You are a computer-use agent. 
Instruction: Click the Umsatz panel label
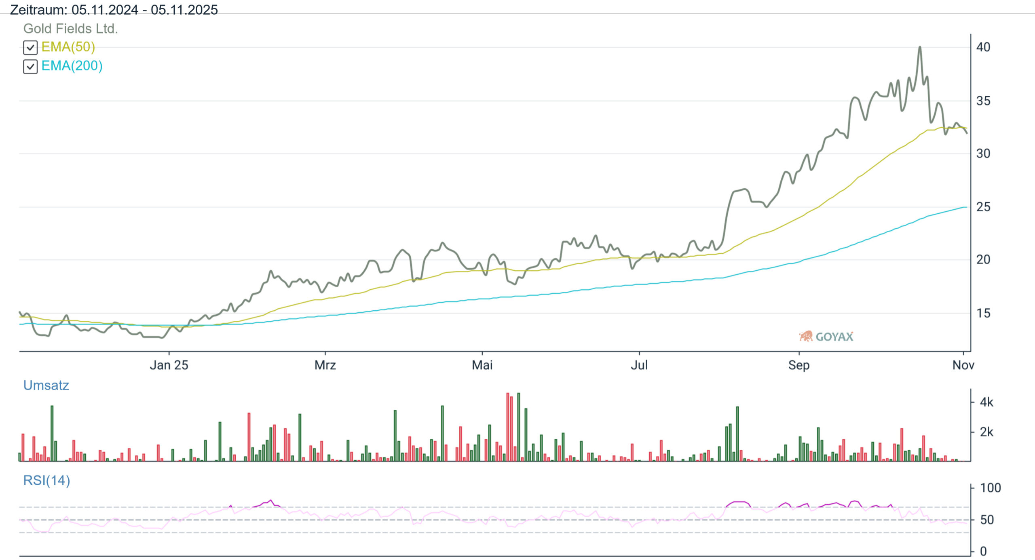pyautogui.click(x=46, y=385)
